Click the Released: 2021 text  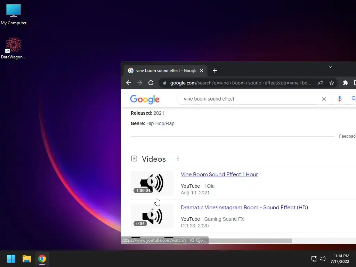(147, 113)
